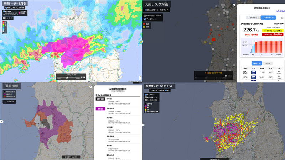
Task: Expand the left side panel arrow on radar map
Action: (x=1, y=42)
